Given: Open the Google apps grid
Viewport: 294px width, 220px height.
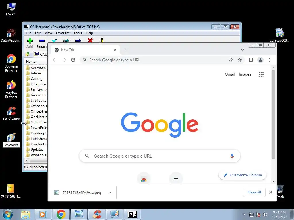Looking at the screenshot, I should pos(261,74).
